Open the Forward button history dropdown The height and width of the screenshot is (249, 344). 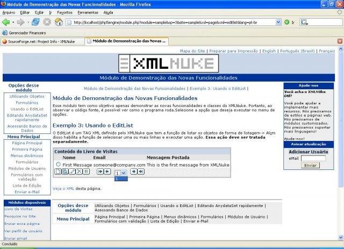[28, 23]
